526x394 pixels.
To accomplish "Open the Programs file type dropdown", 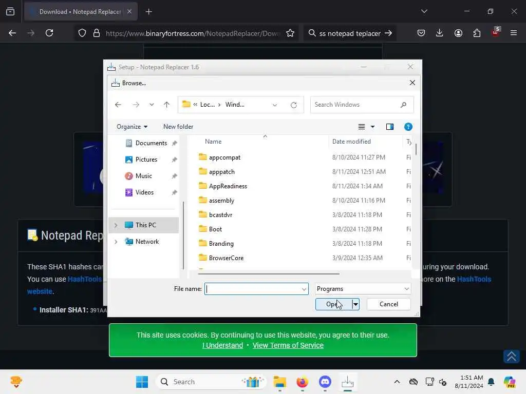I will pyautogui.click(x=363, y=289).
